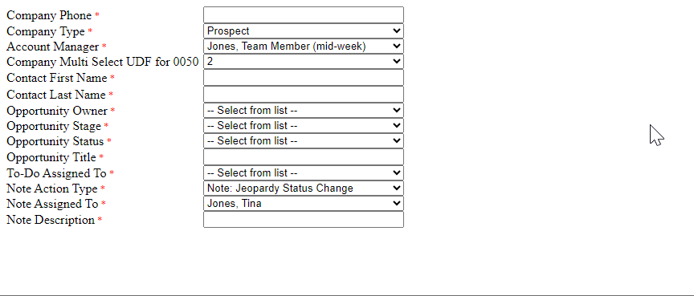Open Note Action Type dropdown
Image resolution: width=694 pixels, height=296 pixels.
[304, 189]
